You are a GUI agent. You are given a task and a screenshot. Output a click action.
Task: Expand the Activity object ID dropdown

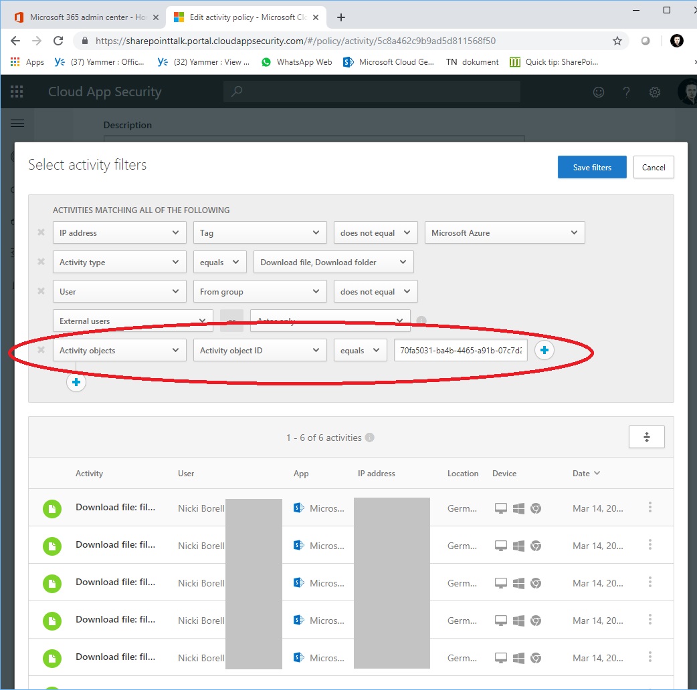tap(260, 350)
